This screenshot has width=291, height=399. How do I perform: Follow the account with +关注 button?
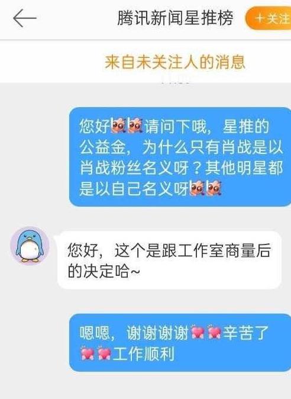click(269, 18)
